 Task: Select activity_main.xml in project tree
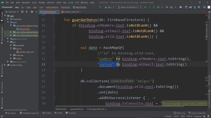point(25,52)
